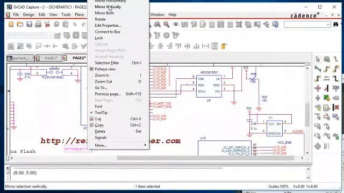Click the Paste clipboard toolbar icon

coord(66,24)
